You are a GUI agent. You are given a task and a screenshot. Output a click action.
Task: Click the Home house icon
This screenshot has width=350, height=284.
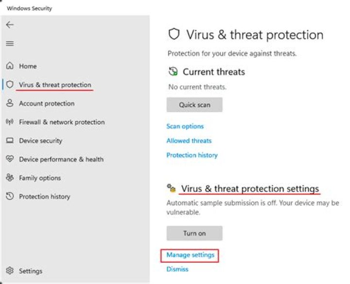(10, 66)
